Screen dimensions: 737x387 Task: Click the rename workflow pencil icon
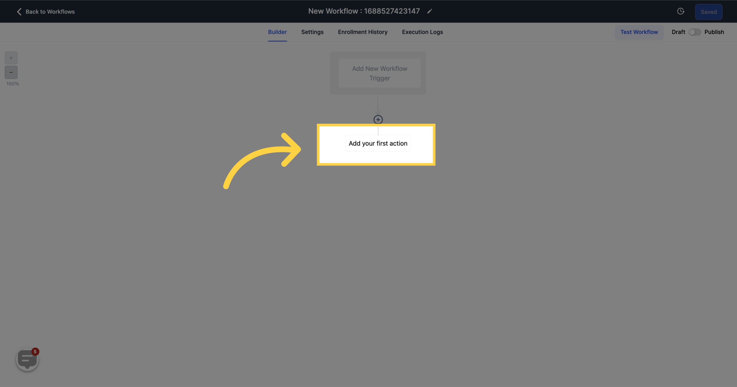pos(429,11)
